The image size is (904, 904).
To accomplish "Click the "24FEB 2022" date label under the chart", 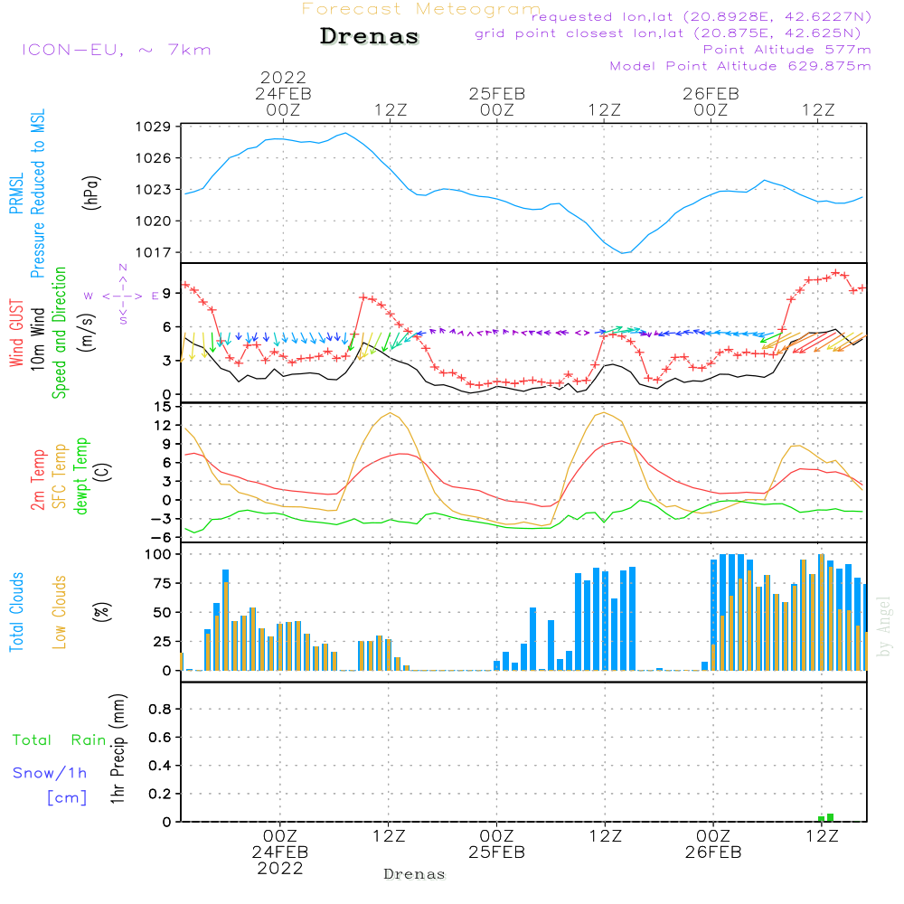I will tap(280, 861).
